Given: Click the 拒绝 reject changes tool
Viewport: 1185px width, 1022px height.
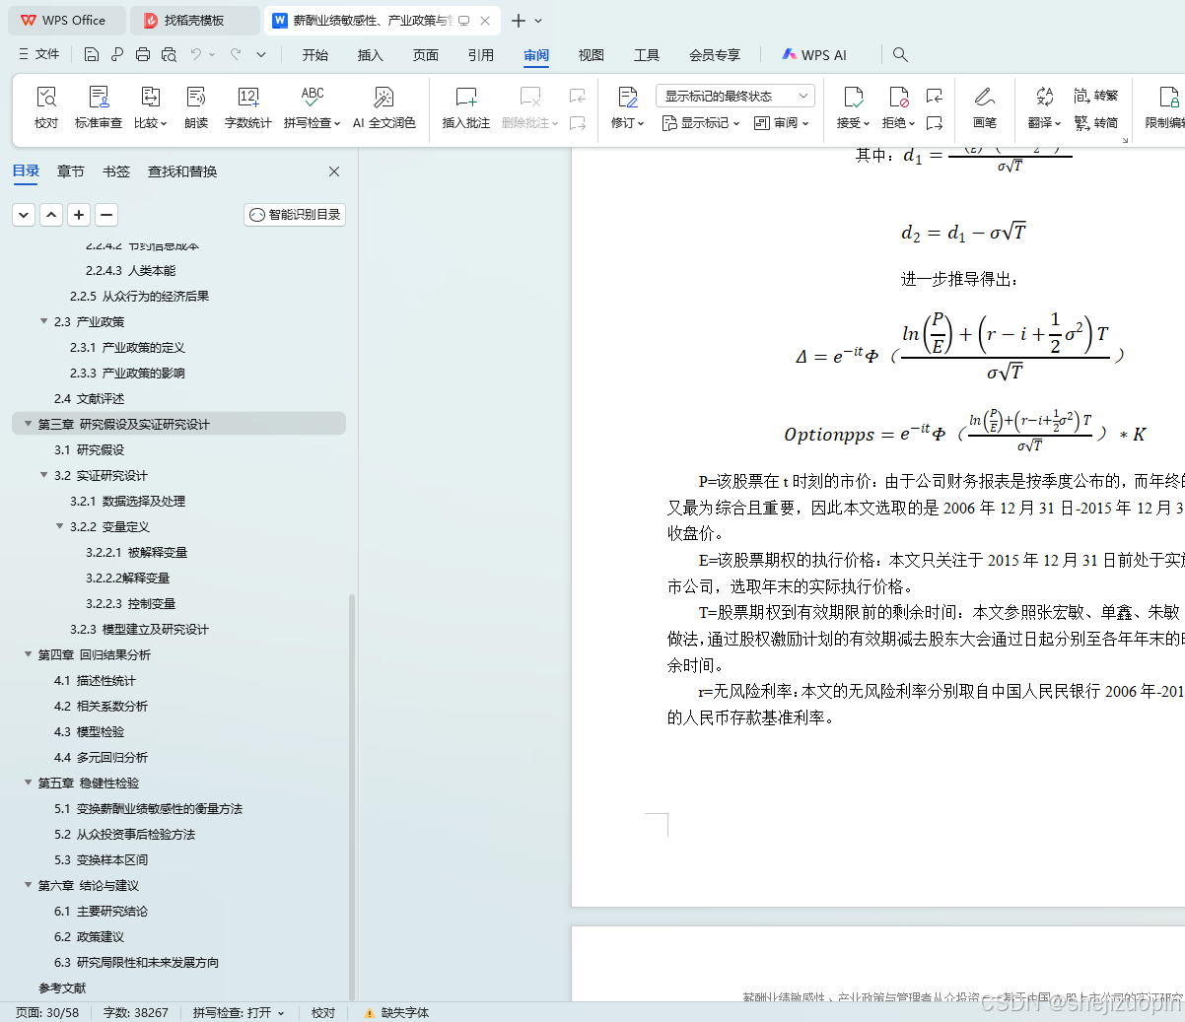Looking at the screenshot, I should 898,106.
